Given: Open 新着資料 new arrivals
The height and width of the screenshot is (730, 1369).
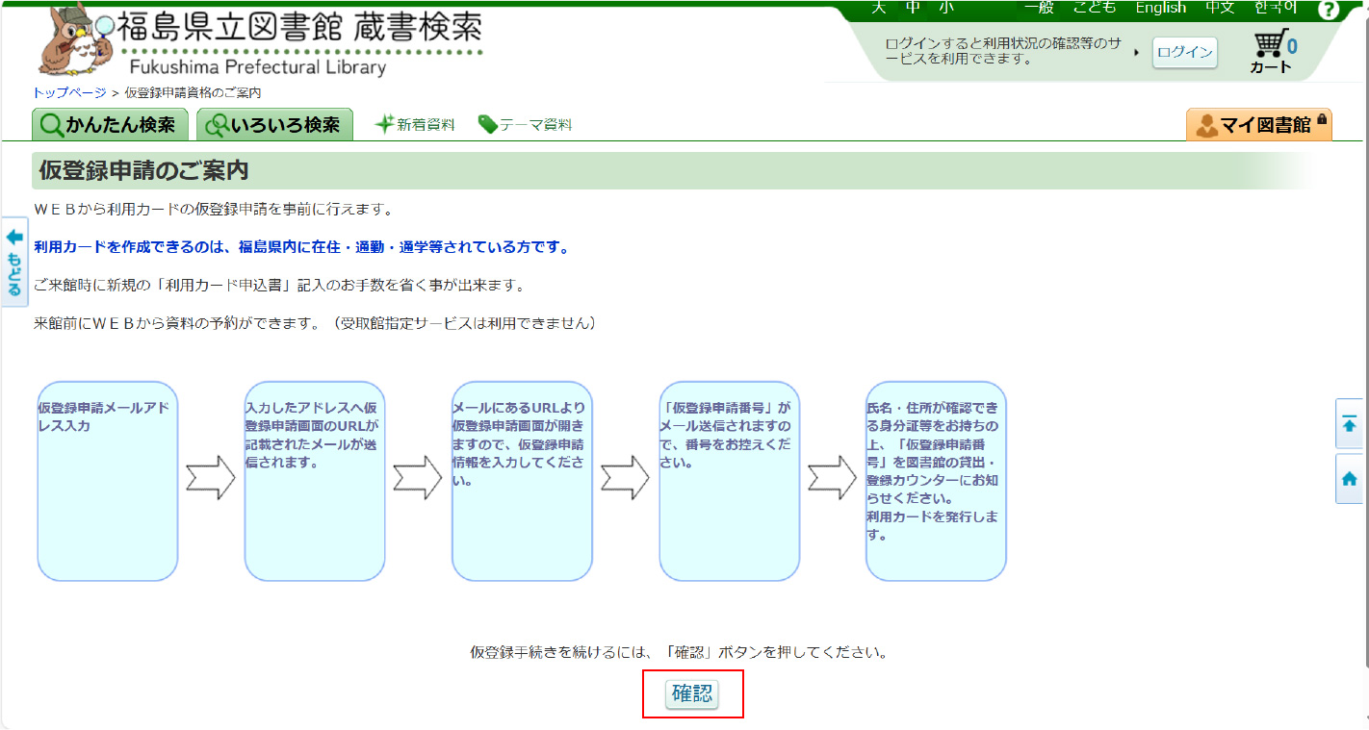Looking at the screenshot, I should pos(415,125).
